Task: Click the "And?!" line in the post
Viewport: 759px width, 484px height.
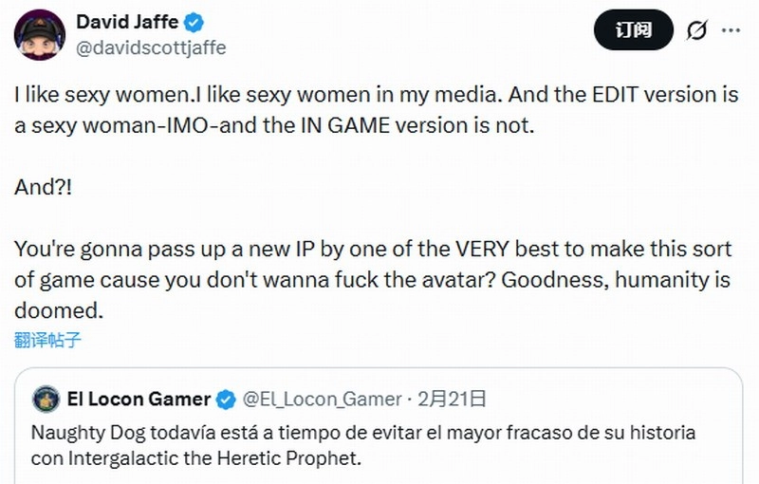Action: point(43,187)
